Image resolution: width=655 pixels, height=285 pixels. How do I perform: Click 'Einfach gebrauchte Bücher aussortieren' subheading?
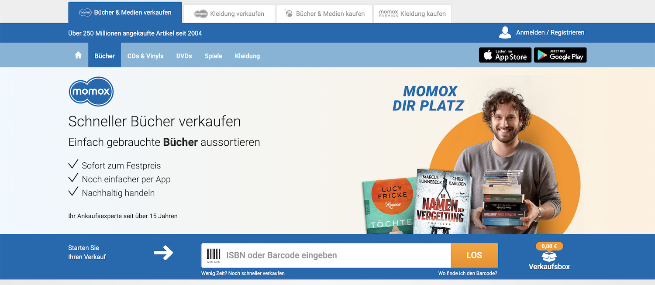tap(164, 142)
